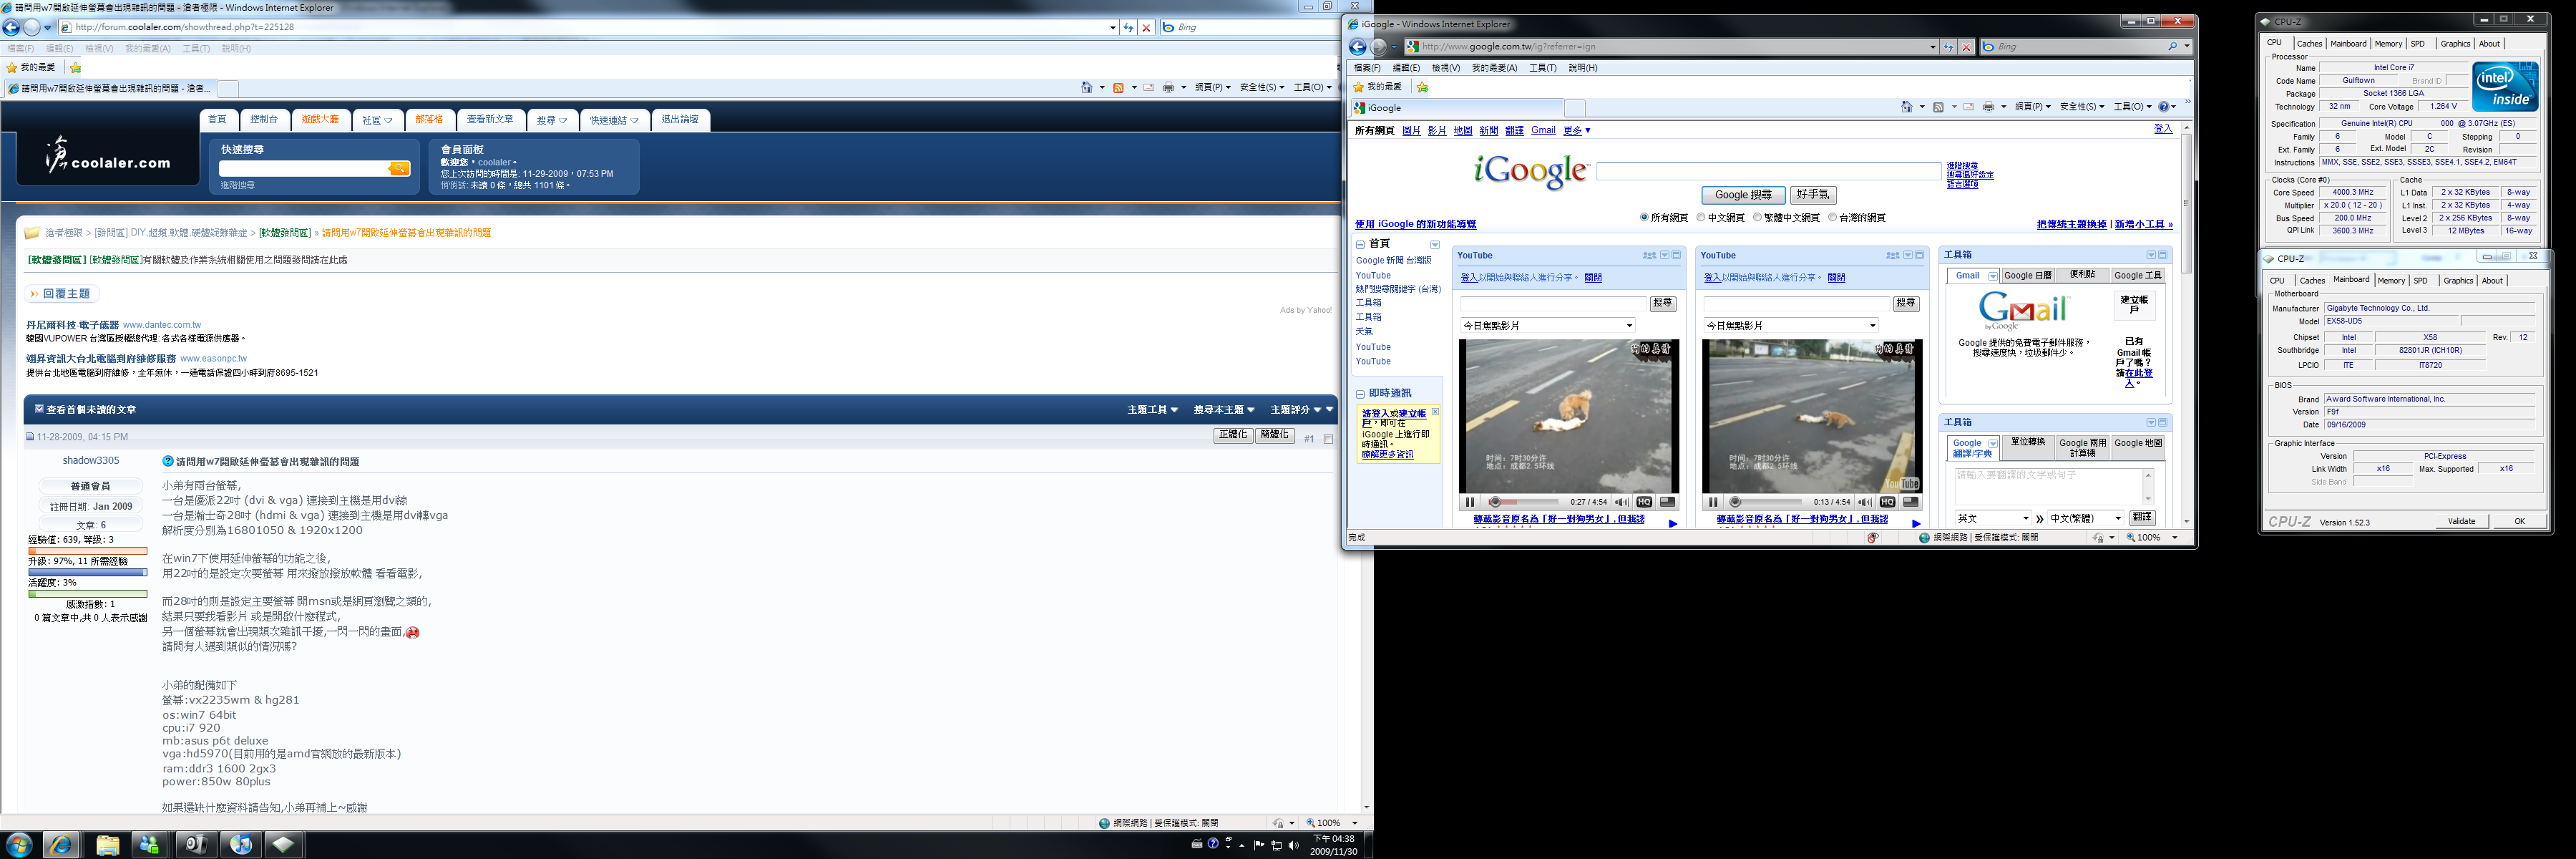Go back in the iGoogle IE window
Screen dimensions: 2576x859
click(1357, 47)
